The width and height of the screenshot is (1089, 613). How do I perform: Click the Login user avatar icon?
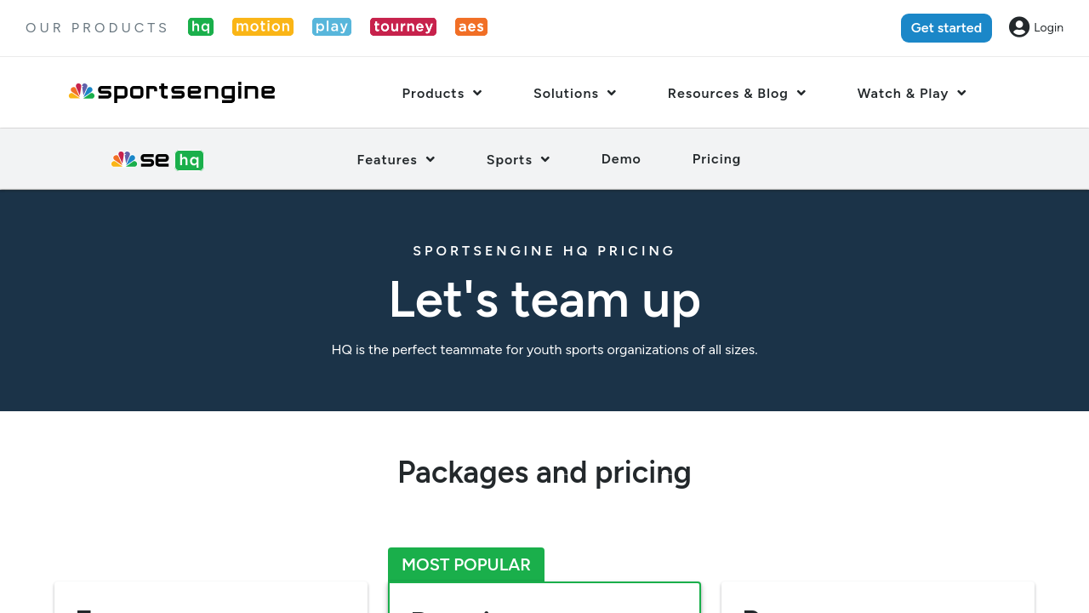(x=1019, y=27)
